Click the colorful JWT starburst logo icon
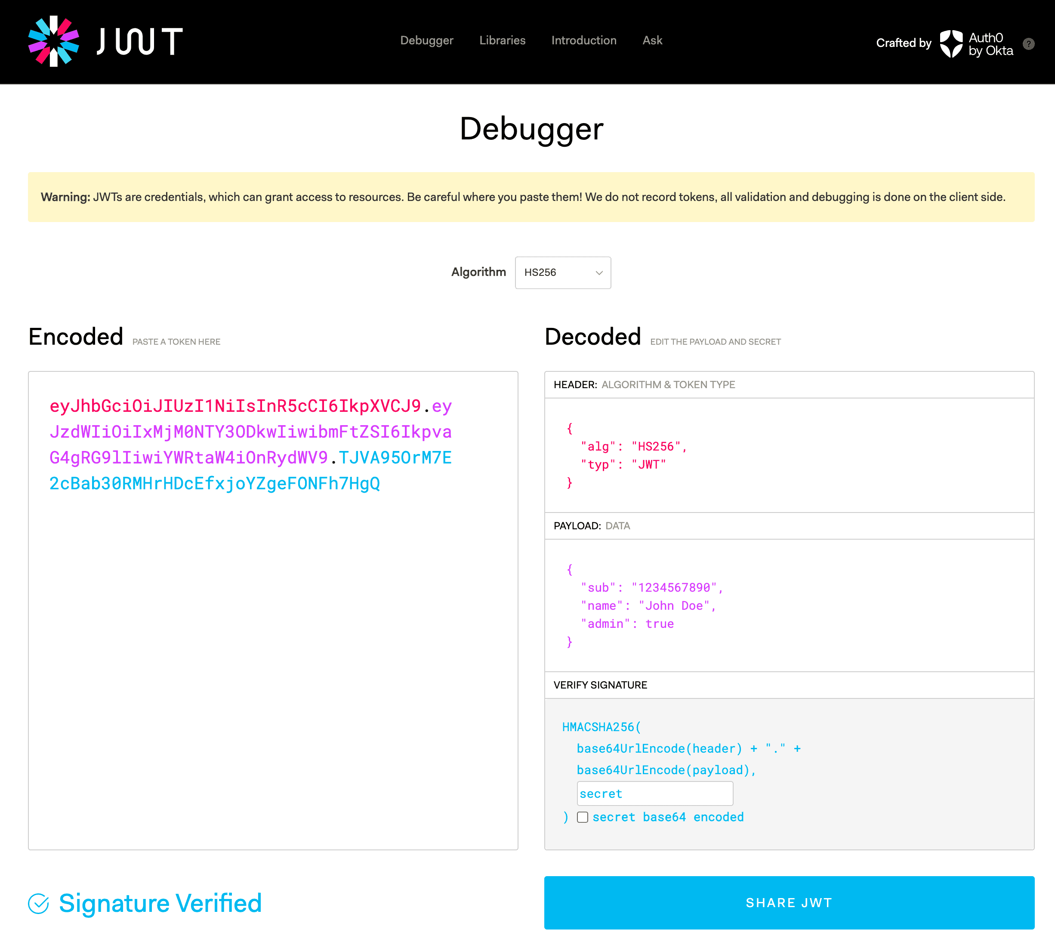The height and width of the screenshot is (945, 1055). (x=53, y=41)
